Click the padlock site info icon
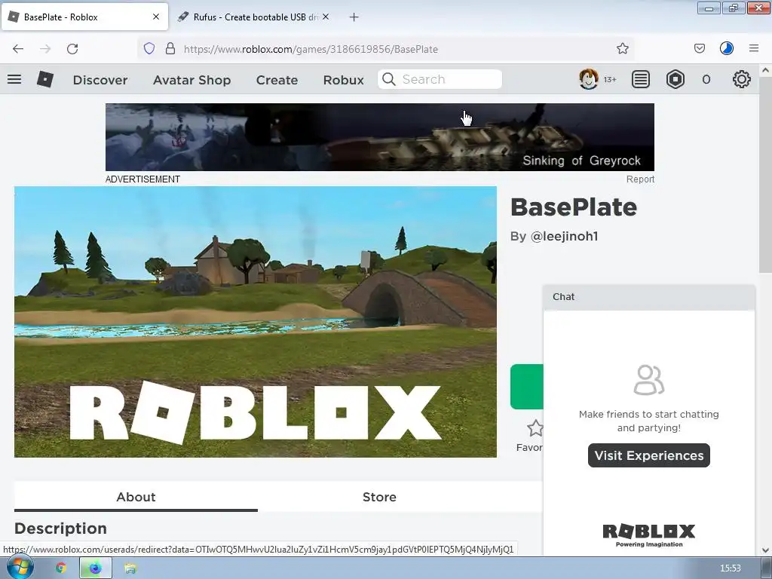The width and height of the screenshot is (772, 579). click(170, 48)
